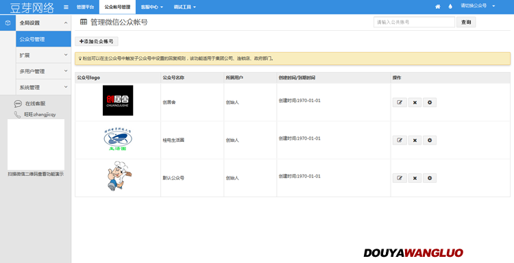514x263 pixels.
Task: Edit the 创居舍 account
Action: [400, 103]
